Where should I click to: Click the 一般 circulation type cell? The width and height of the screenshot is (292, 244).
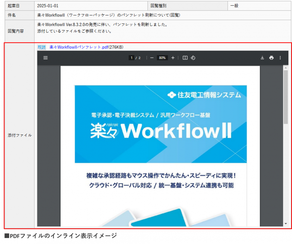[234, 6]
